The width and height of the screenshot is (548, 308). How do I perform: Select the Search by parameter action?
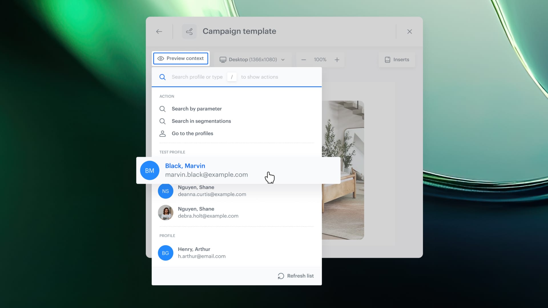pos(196,109)
